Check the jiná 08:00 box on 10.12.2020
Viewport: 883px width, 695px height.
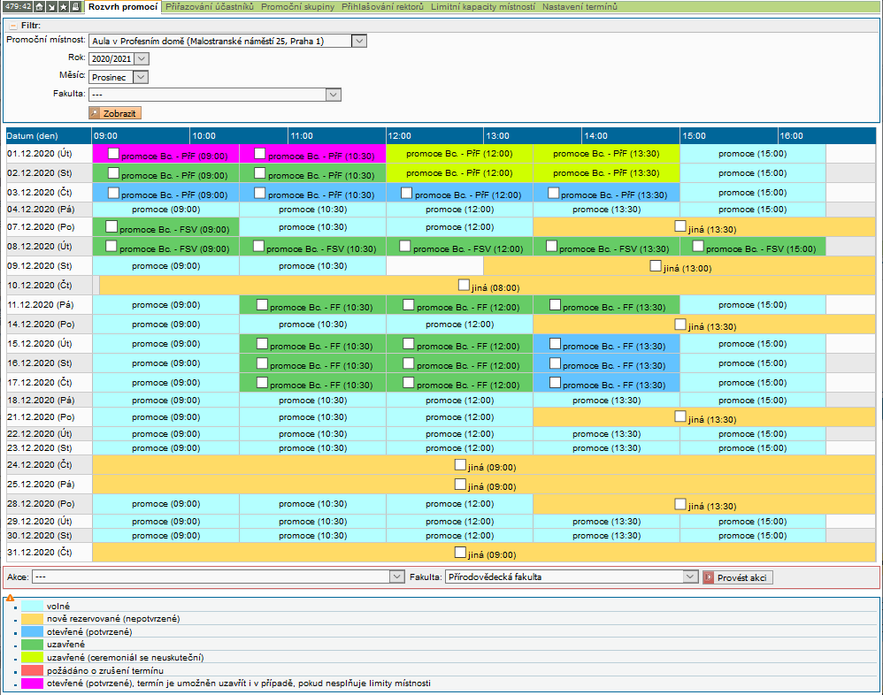pyautogui.click(x=464, y=285)
